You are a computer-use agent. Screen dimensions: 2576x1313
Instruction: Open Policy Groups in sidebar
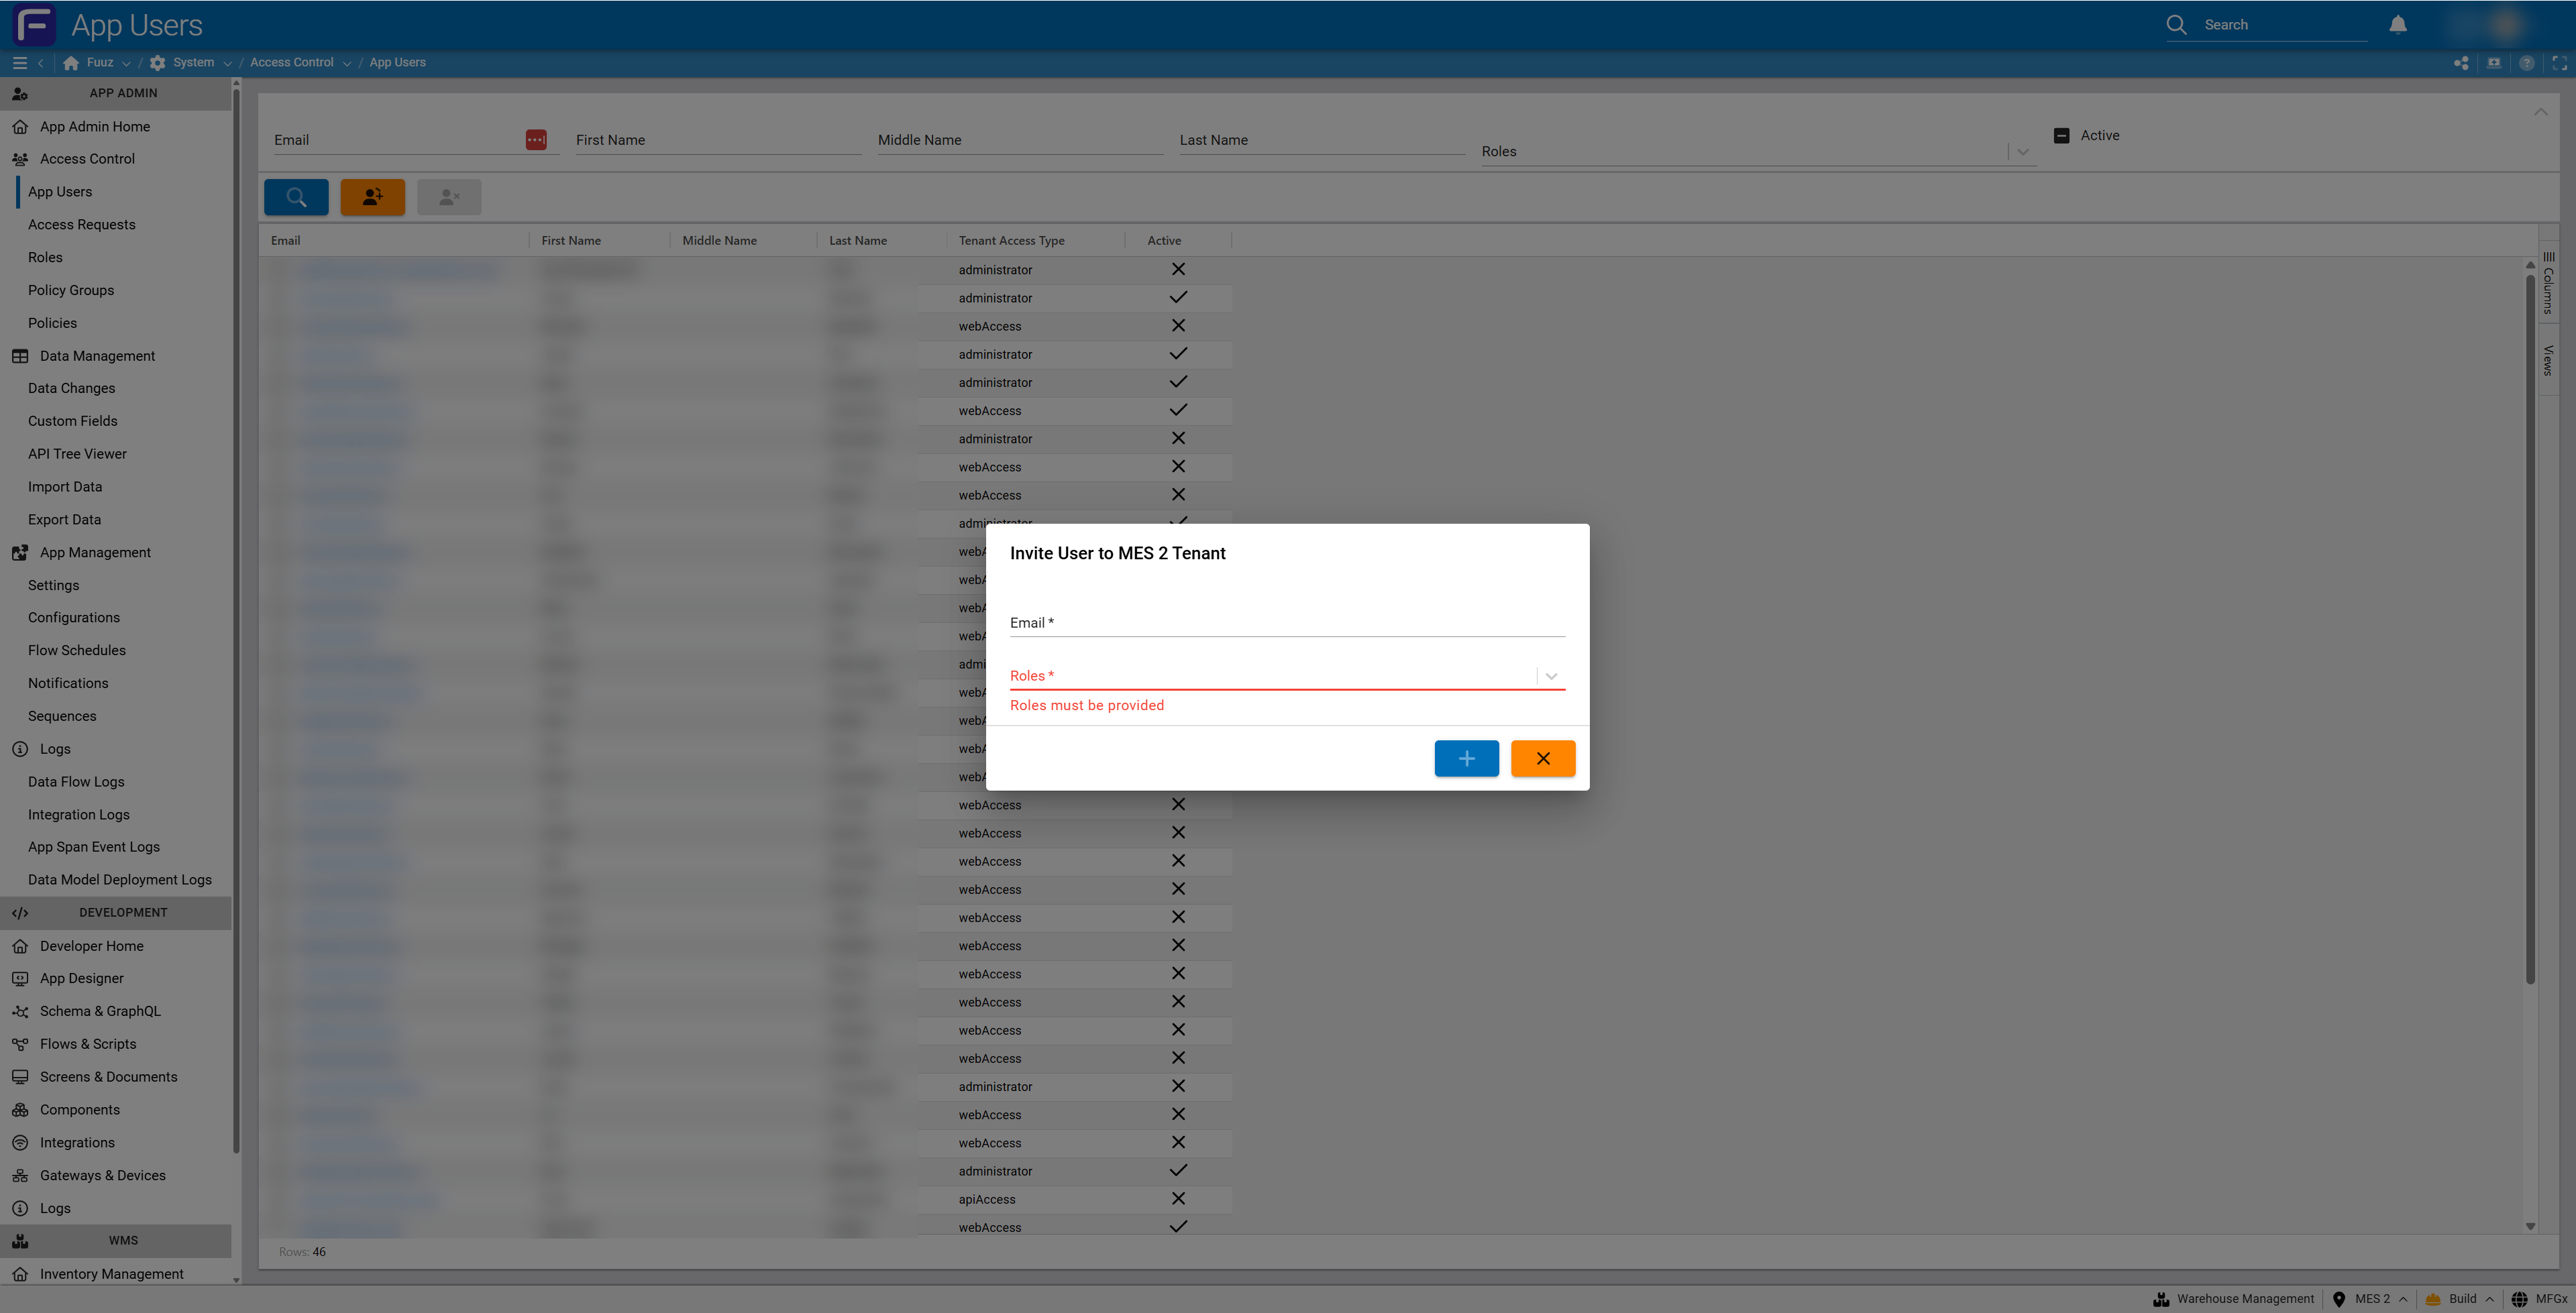tap(71, 290)
